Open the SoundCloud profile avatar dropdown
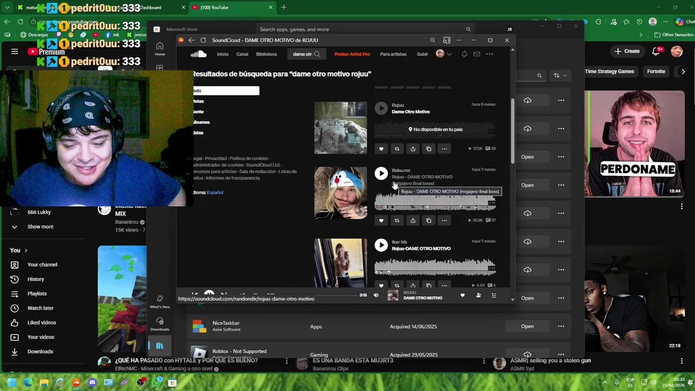 (x=444, y=54)
